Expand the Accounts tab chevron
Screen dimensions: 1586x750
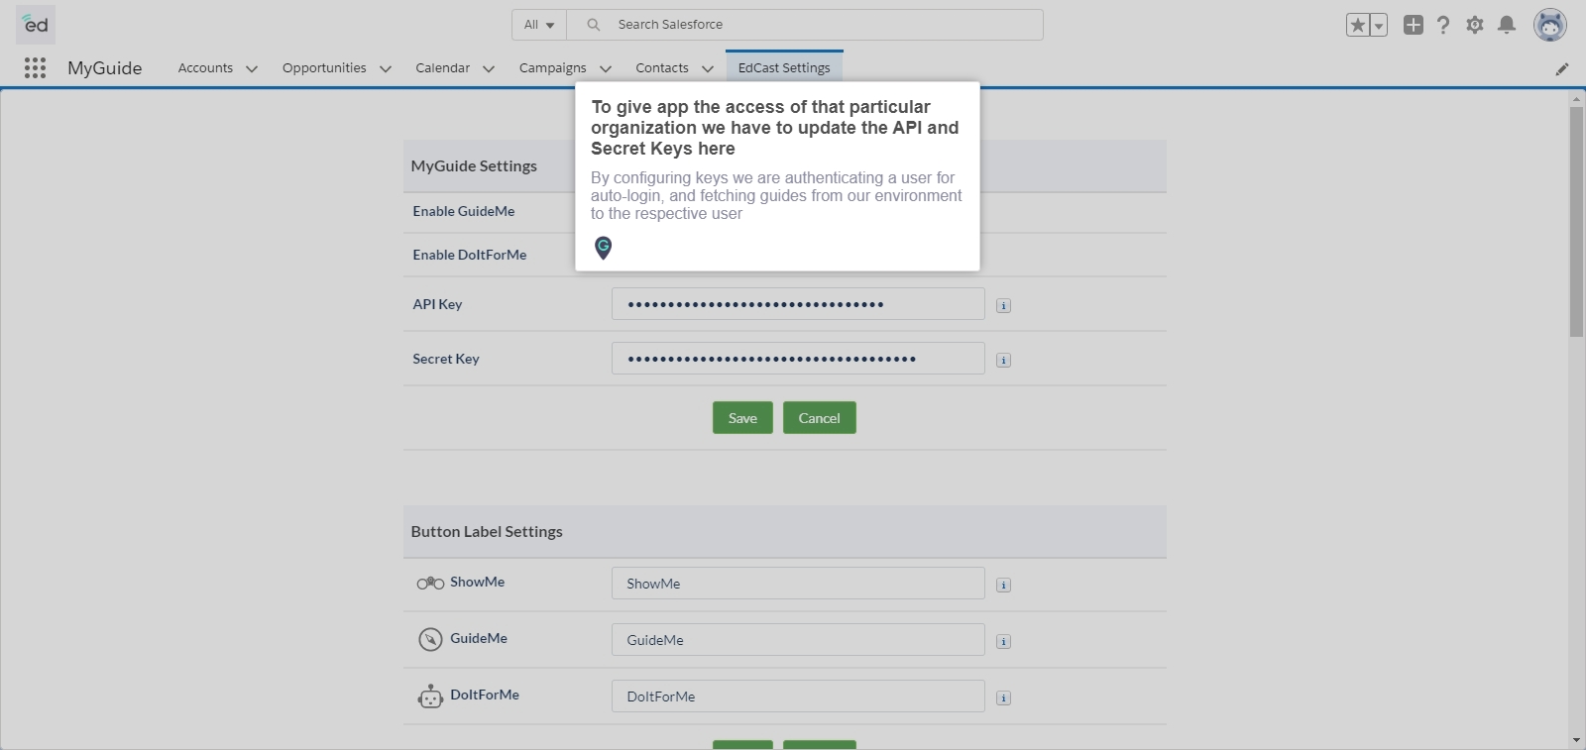[x=252, y=68]
